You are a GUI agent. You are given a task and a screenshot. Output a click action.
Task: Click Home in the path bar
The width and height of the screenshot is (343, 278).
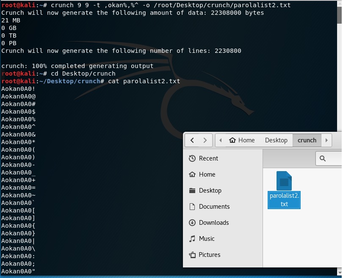tap(242, 140)
